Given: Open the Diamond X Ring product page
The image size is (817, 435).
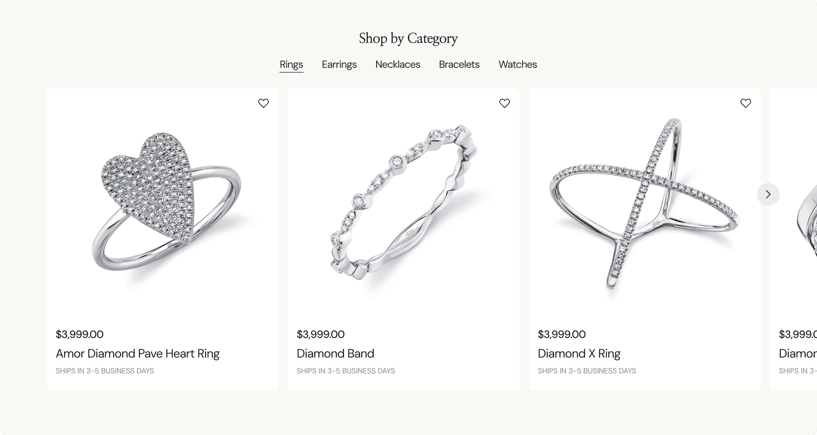Looking at the screenshot, I should pos(579,354).
